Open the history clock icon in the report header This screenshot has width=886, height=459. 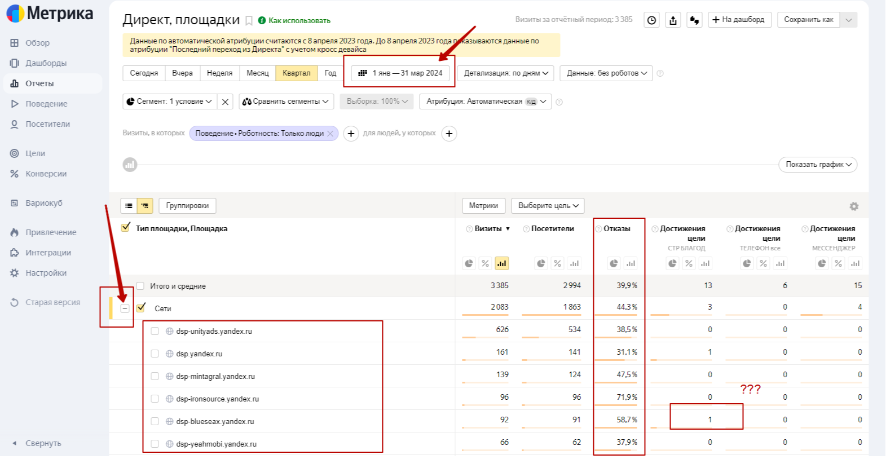pyautogui.click(x=652, y=20)
